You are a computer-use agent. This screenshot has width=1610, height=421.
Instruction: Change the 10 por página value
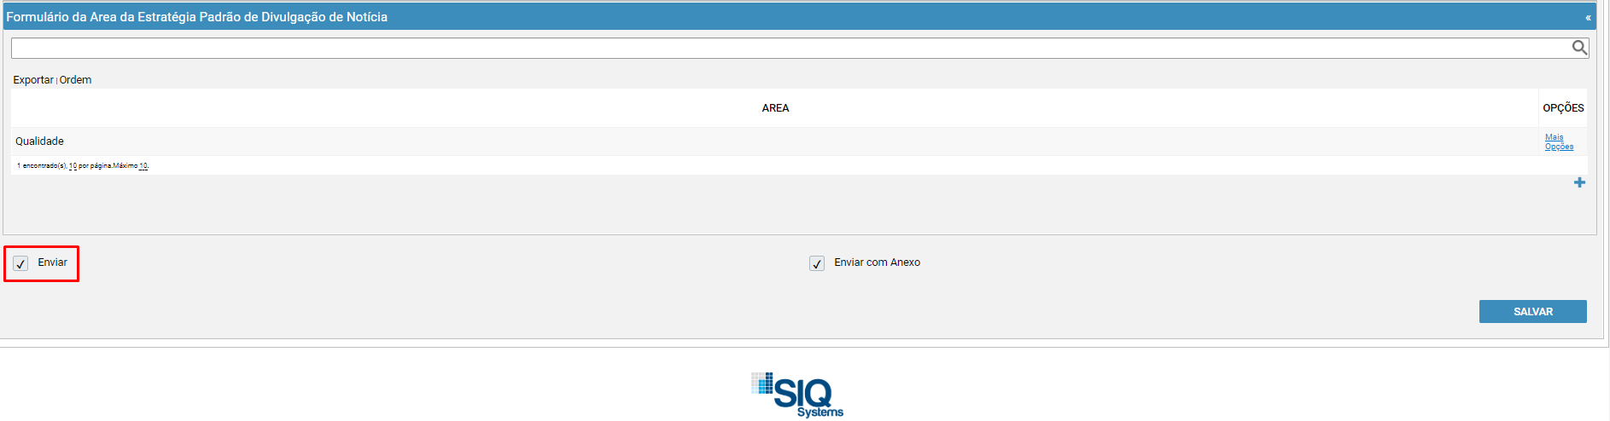[x=73, y=166]
